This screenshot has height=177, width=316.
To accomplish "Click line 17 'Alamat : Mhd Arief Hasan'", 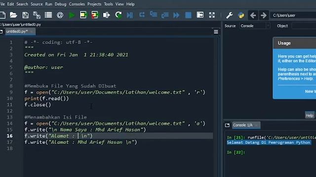I will point(80,142).
